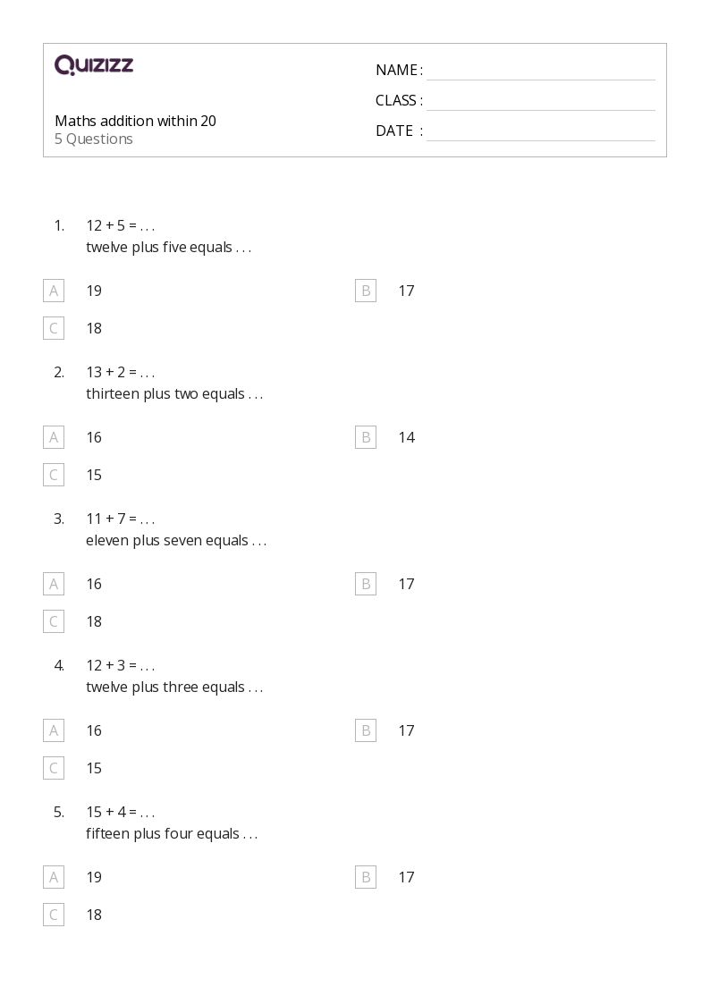Viewport: 710px width, 1004px height.
Task: Mark box A (19) for question 5
Action: click(54, 877)
